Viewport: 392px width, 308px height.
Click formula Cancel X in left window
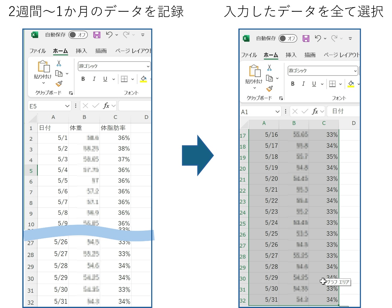[85, 106]
